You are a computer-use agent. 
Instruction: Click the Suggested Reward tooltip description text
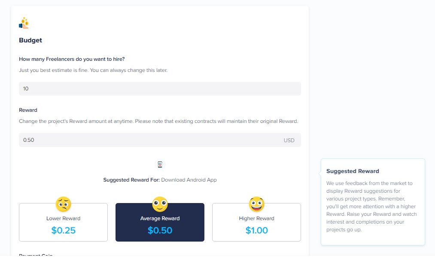pos(372,206)
